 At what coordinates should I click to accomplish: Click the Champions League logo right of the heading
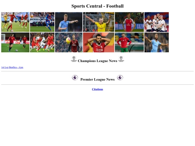pyautogui.click(x=121, y=59)
